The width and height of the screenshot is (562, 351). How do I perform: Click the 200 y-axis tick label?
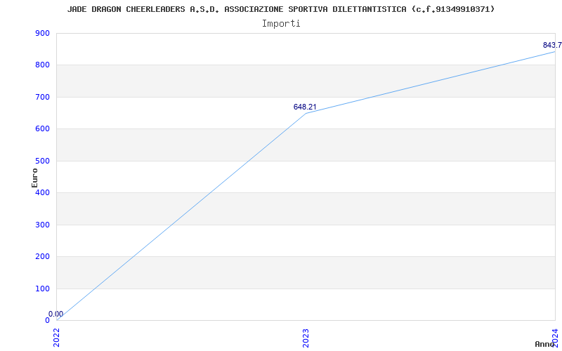[x=42, y=257]
